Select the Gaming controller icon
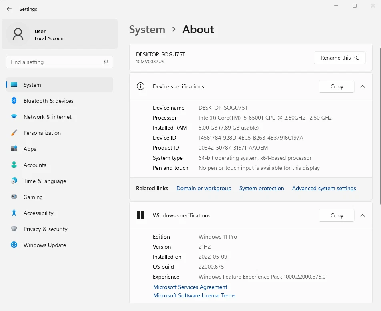The width and height of the screenshot is (381, 311). pyautogui.click(x=13, y=197)
